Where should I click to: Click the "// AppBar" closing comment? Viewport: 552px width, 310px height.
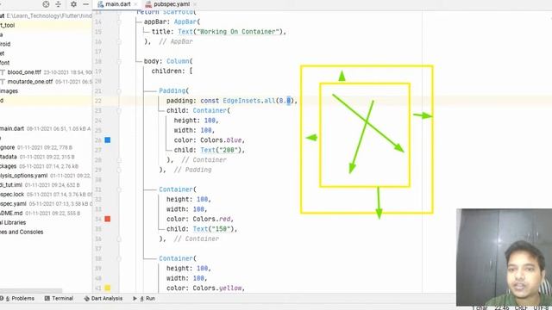tap(176, 41)
